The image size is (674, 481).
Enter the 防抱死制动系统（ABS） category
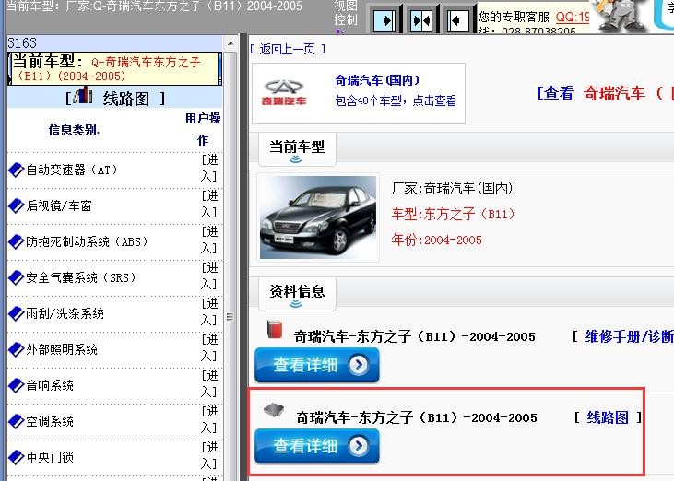(210, 240)
